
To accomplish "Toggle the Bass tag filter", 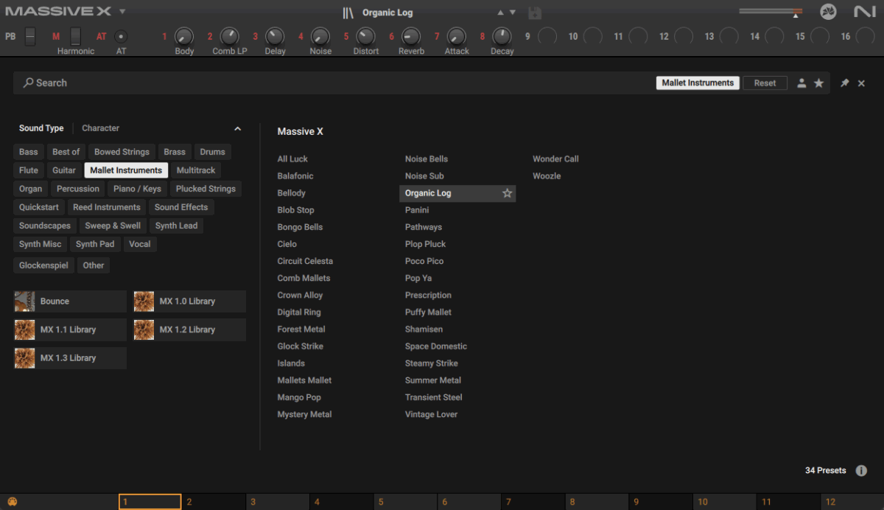I will pos(29,152).
